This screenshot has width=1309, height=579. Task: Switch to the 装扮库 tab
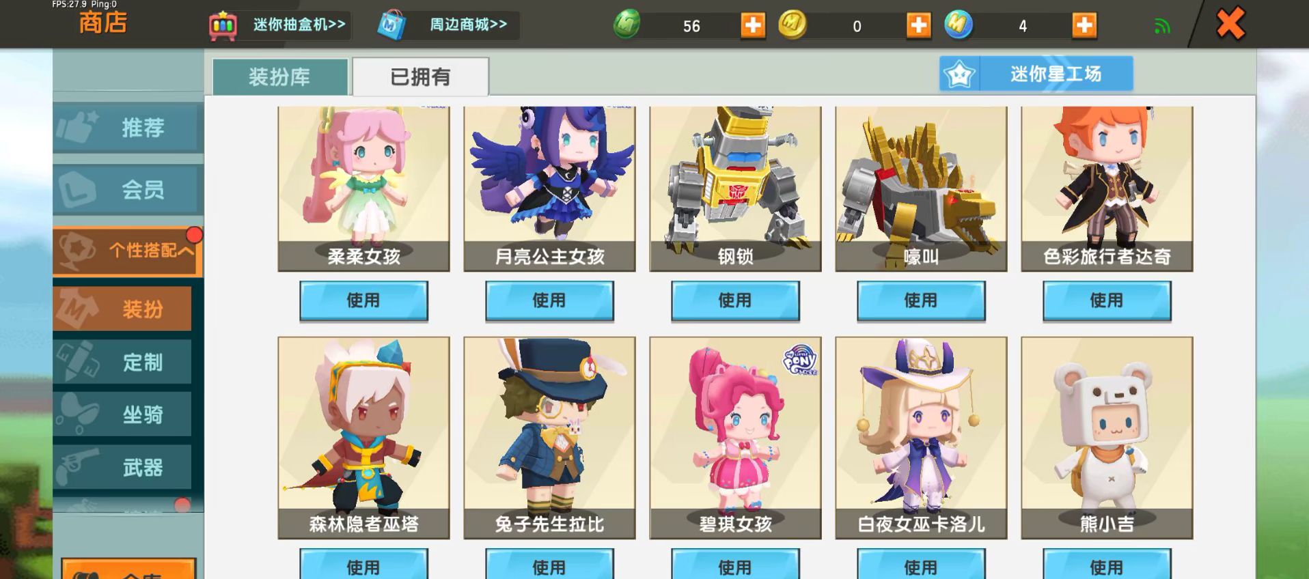click(280, 76)
